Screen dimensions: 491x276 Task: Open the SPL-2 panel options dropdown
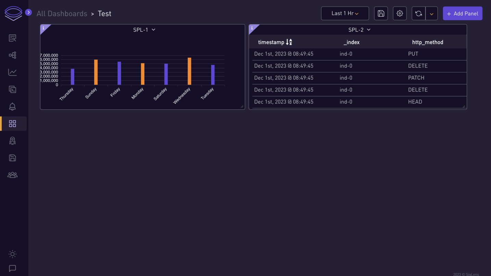tap(369, 30)
